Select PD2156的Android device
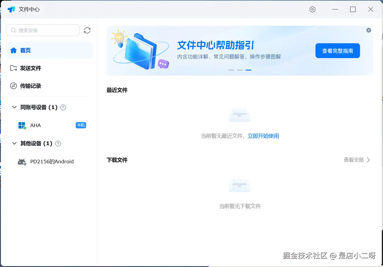The height and width of the screenshot is (267, 383). [49, 162]
